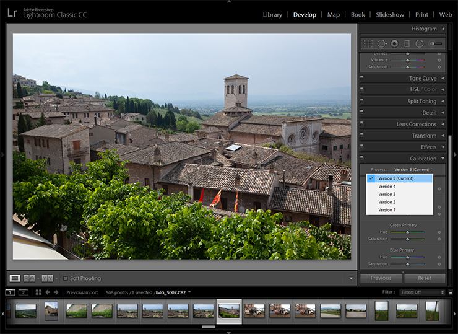Click the Previous button
The height and width of the screenshot is (334, 458).
tap(381, 278)
